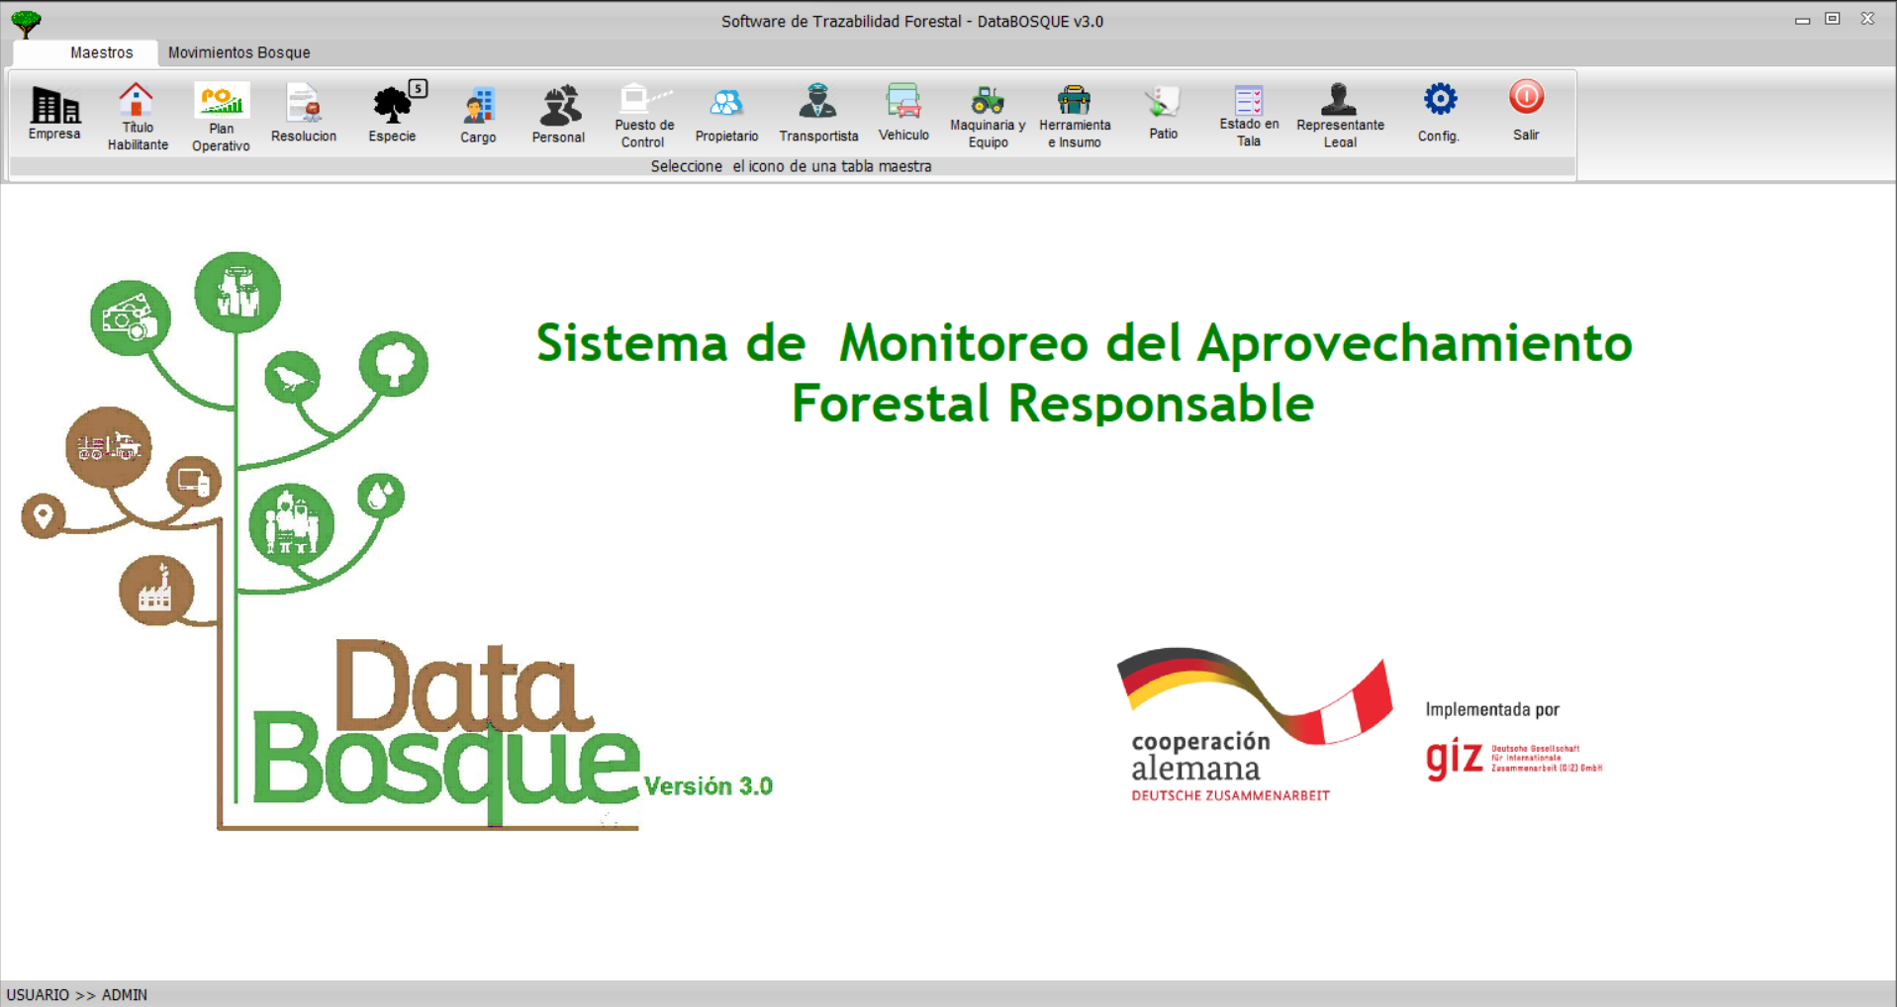Open the Propietario table

[726, 104]
